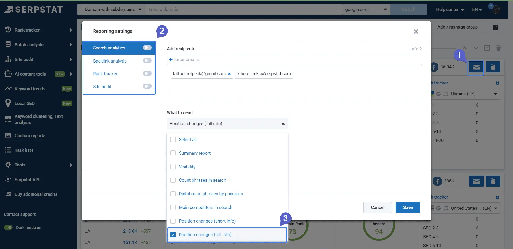Click the envelope report icon next to 36.94K

coord(476,67)
